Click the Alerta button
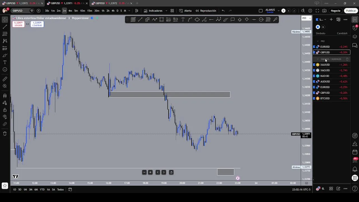Screen dimensions: 359x202 coord(185,11)
